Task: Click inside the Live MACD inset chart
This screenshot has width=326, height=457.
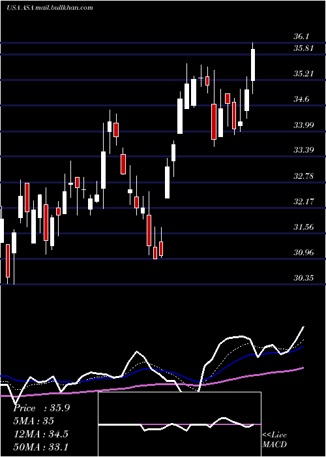Action: tap(179, 424)
